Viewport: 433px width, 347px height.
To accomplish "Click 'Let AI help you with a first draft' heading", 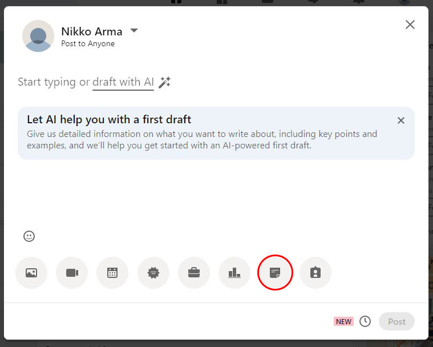I will click(x=109, y=120).
